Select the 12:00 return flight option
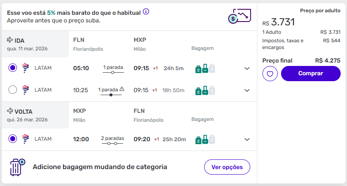Viewport: 347px width, 186px height. click(x=13, y=139)
